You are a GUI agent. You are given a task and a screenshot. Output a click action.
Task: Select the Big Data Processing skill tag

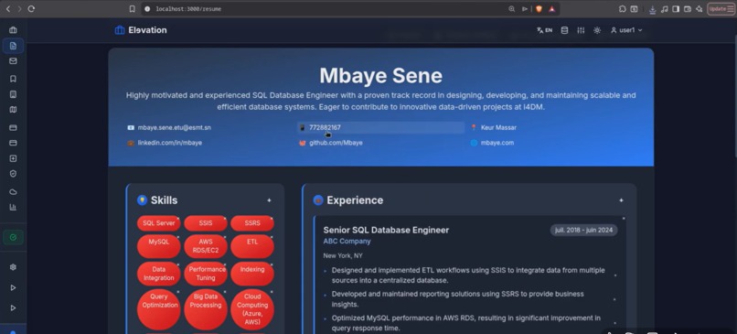point(206,309)
